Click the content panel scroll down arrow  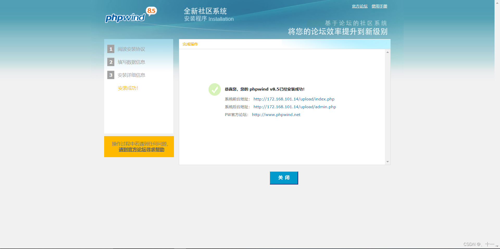point(388,162)
